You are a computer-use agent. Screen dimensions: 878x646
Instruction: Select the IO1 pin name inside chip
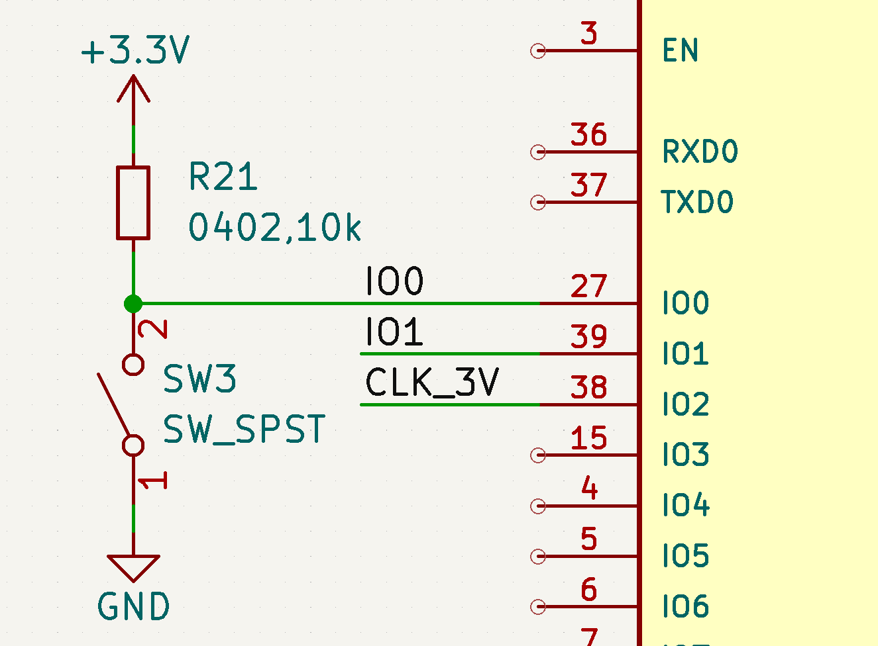click(x=686, y=354)
